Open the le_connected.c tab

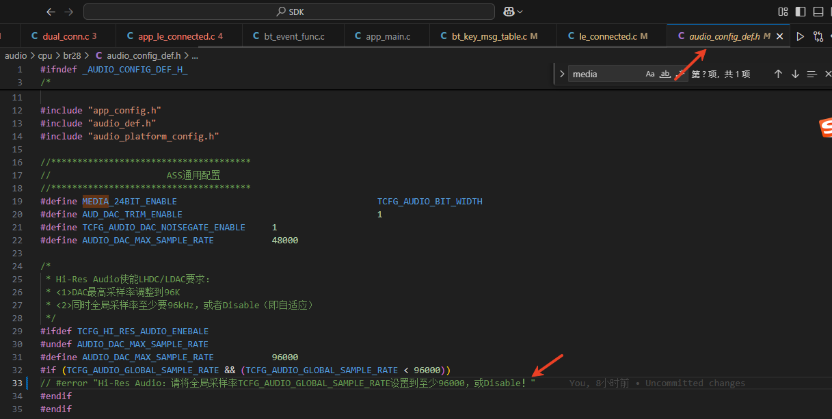(612, 36)
